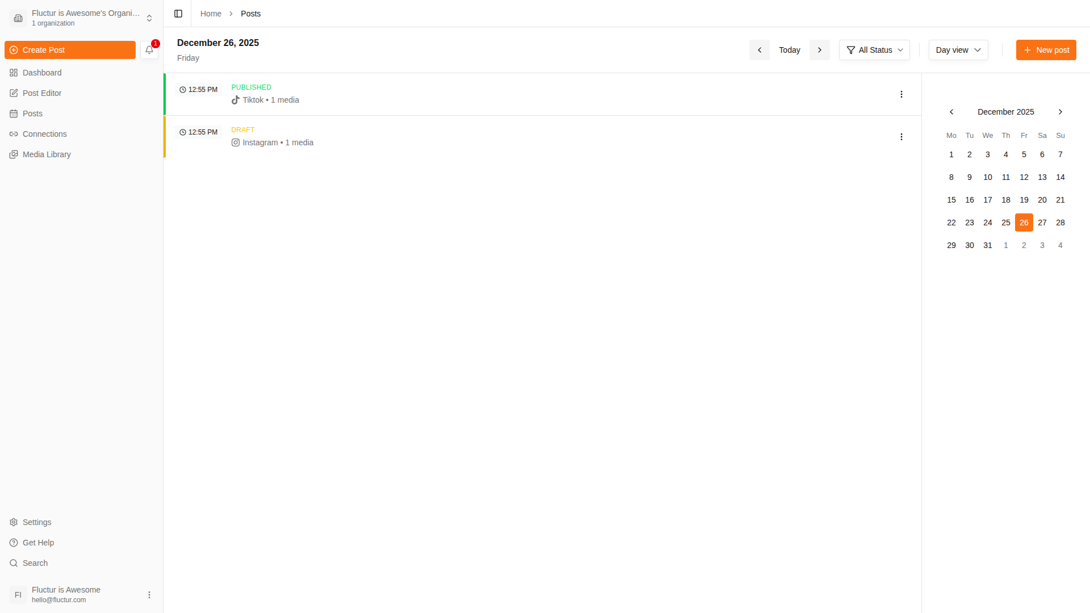Expand the organization switcher chevron
Screen dimensions: 1090x613
click(x=149, y=18)
